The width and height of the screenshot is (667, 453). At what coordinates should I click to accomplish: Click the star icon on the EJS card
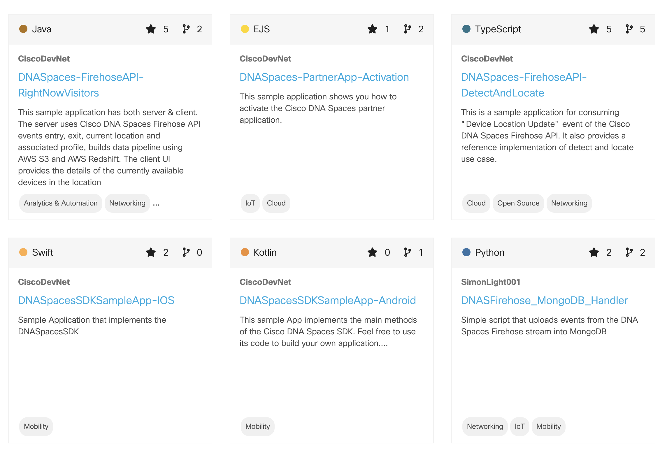[372, 29]
